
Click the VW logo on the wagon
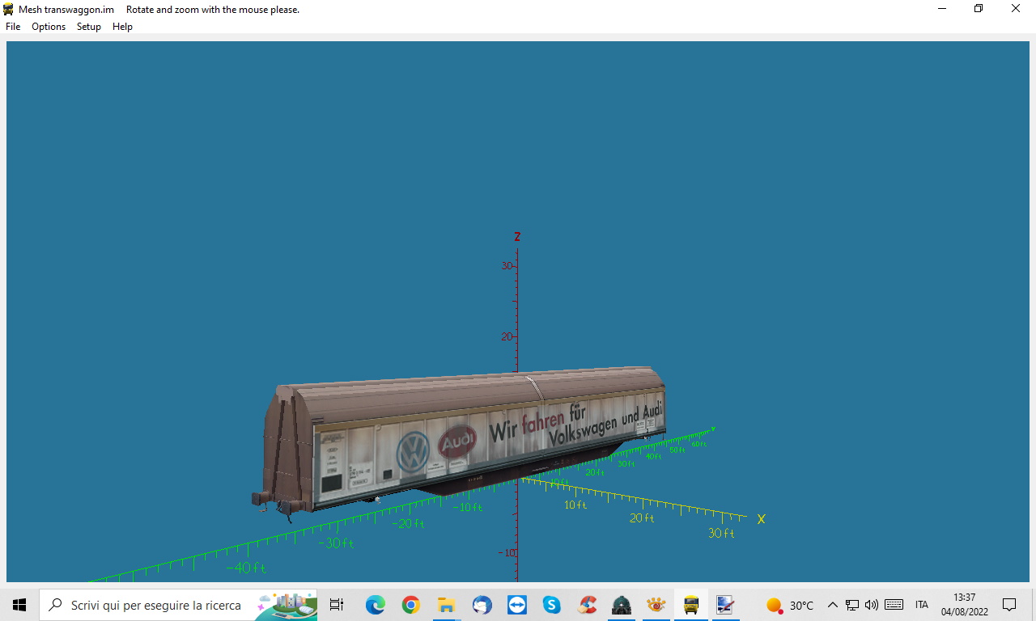coord(413,452)
